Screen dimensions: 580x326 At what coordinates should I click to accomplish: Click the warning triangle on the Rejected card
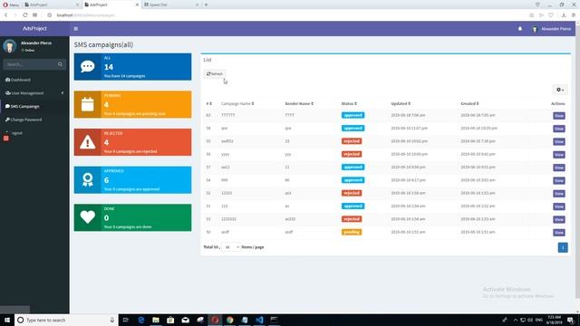point(88,142)
